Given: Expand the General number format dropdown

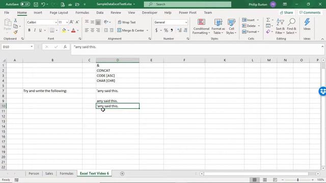Looking at the screenshot, I should [186, 22].
